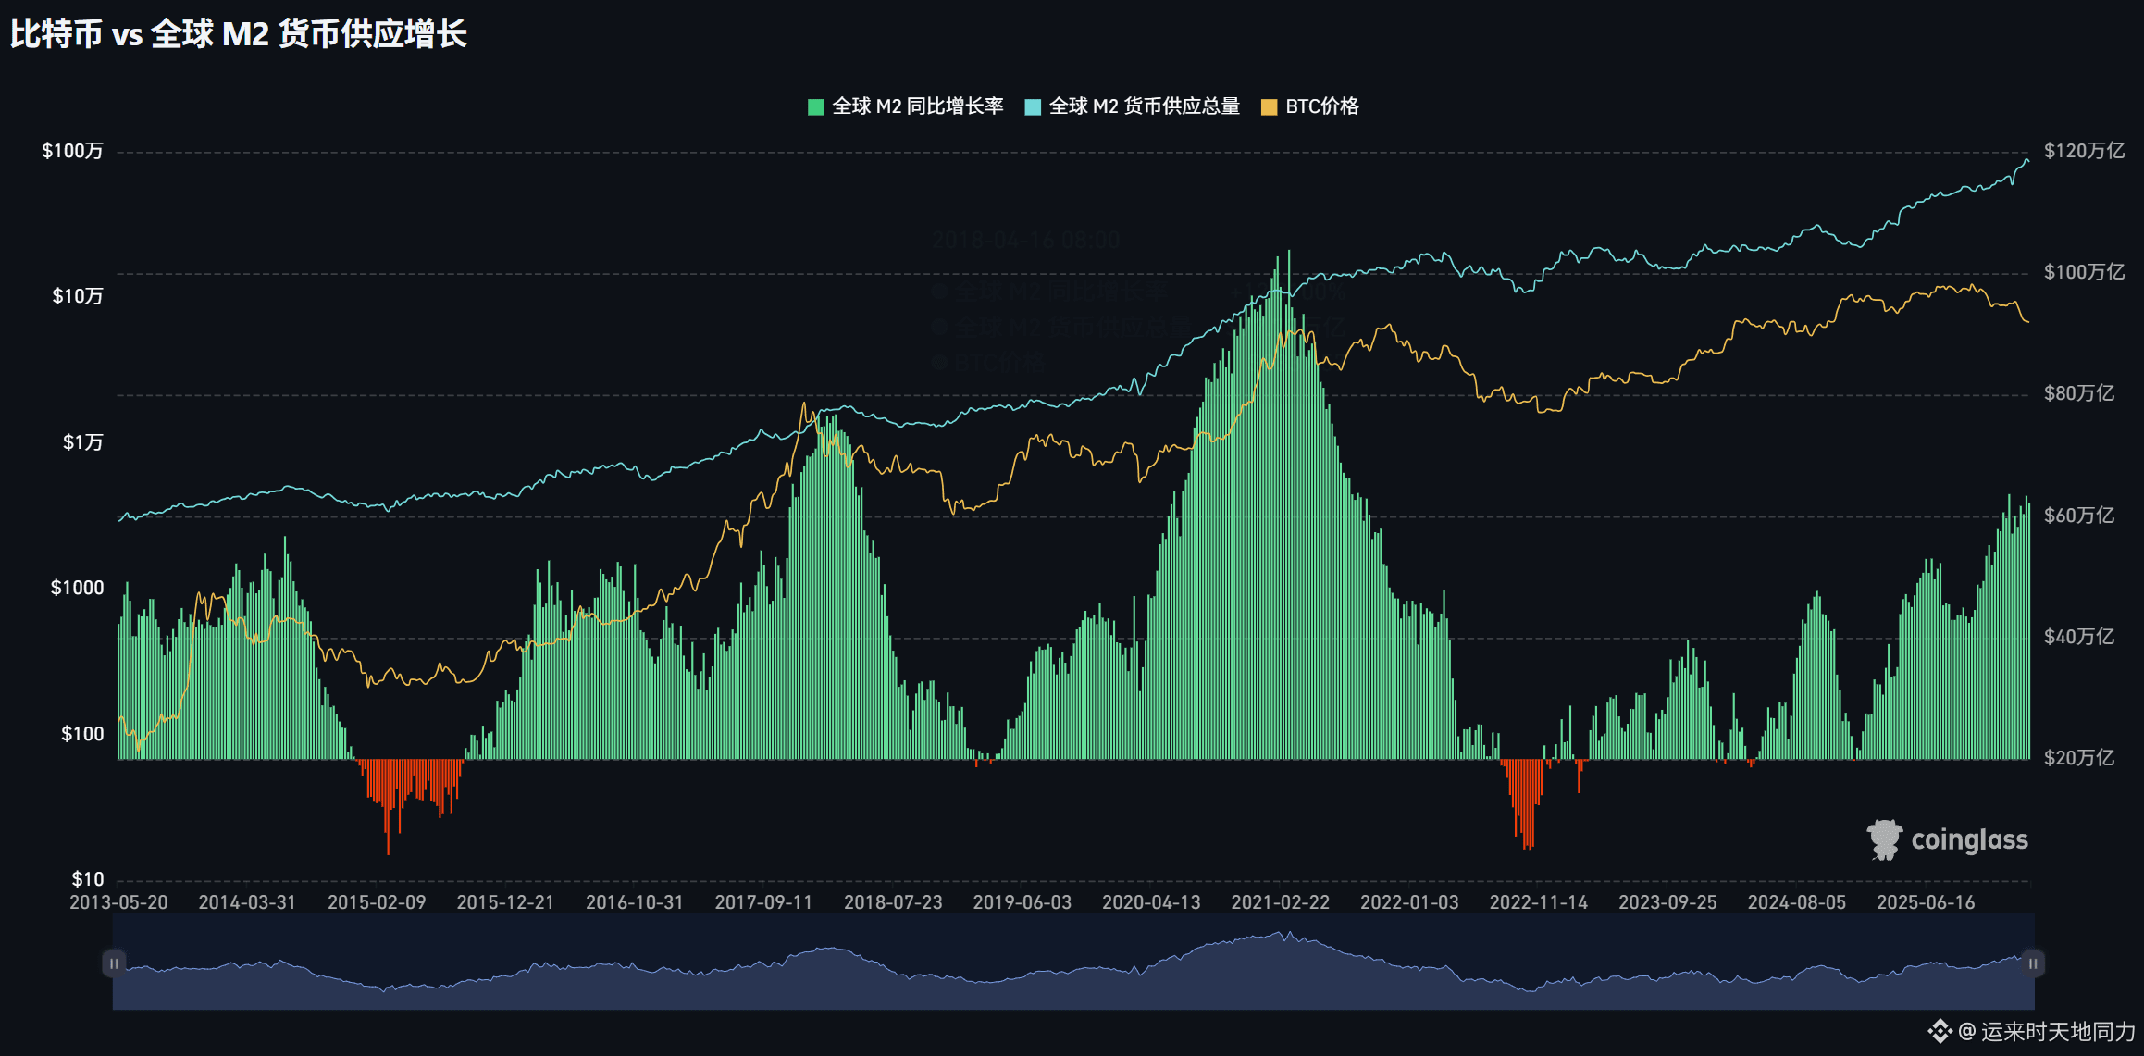This screenshot has height=1056, width=2144.
Task: Click the 2013-05-20 date label
Action: click(118, 902)
